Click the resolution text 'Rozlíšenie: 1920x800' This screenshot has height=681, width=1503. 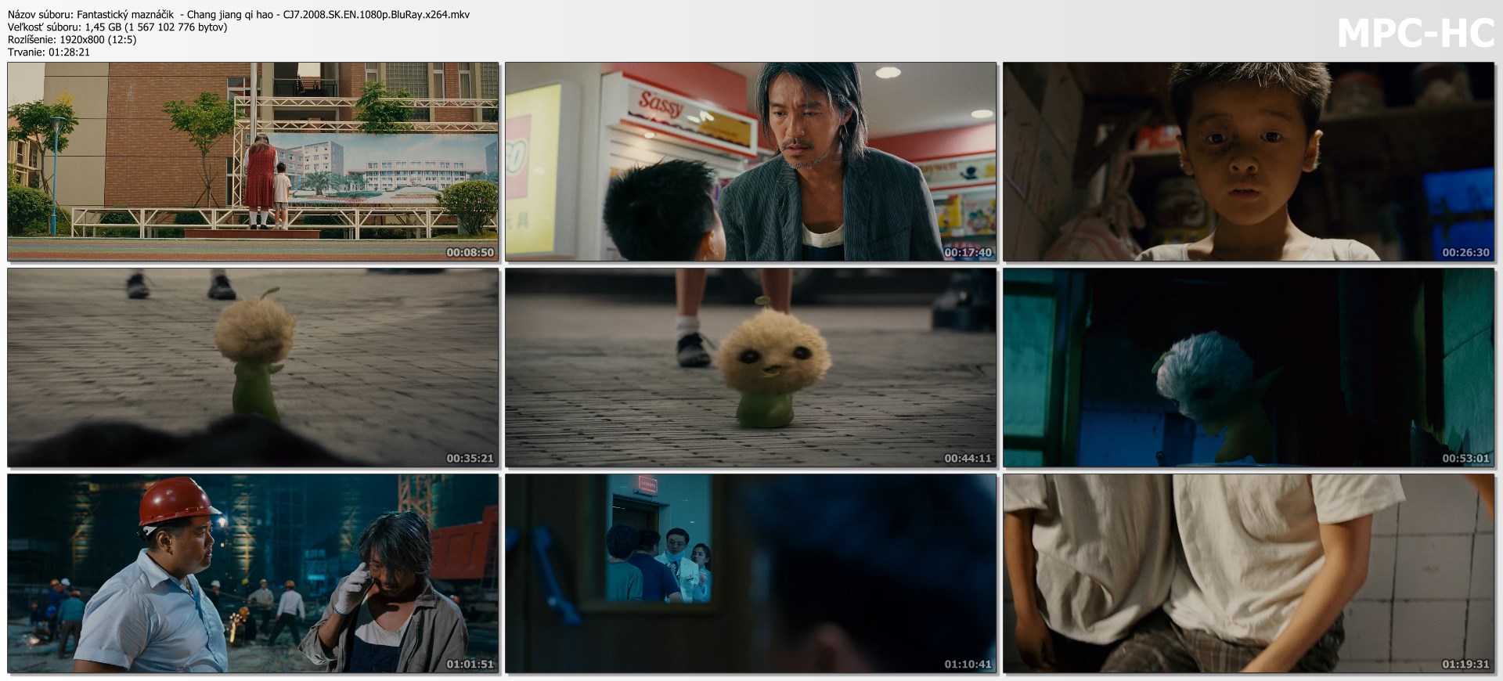pos(72,39)
